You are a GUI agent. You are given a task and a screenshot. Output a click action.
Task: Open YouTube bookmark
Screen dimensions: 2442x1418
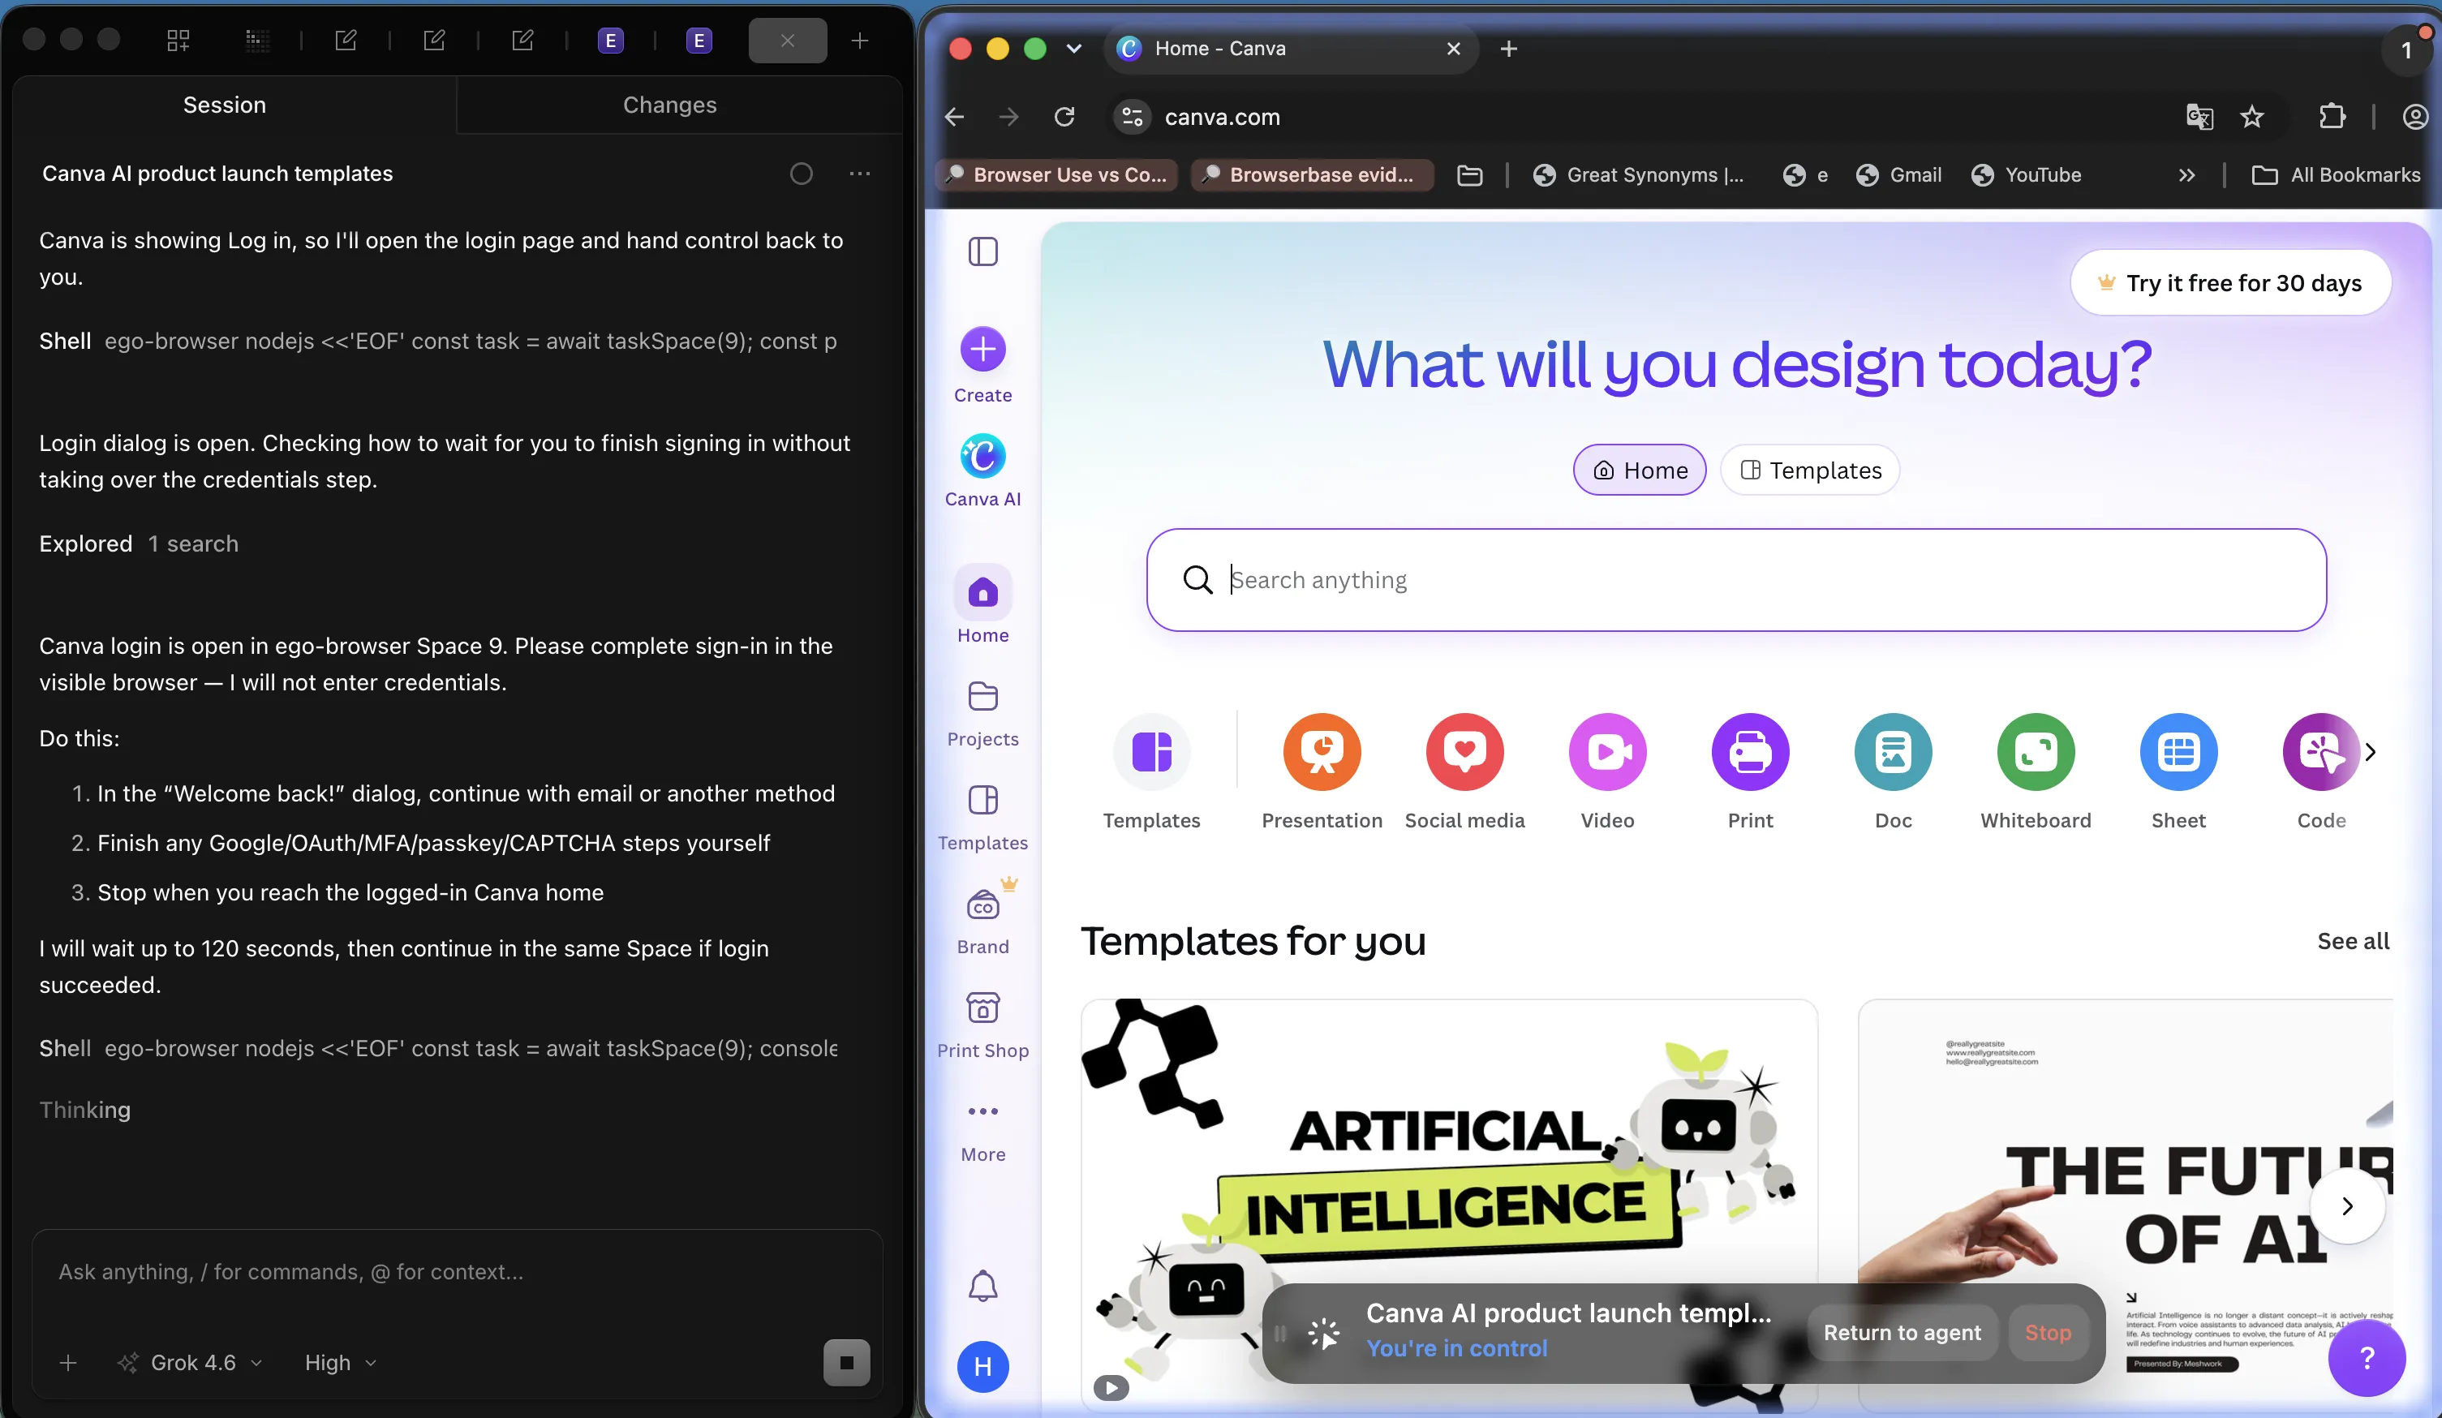click(x=2027, y=175)
